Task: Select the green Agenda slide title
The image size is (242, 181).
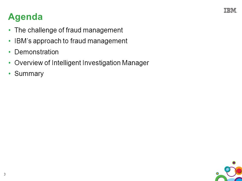Action: point(25,17)
